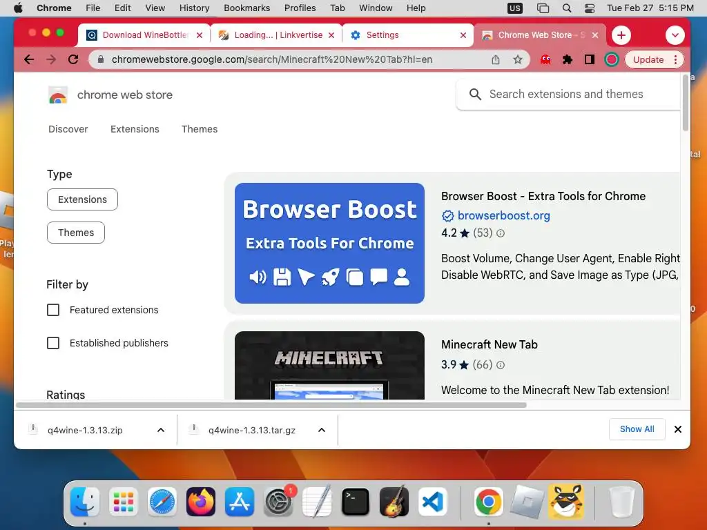Click the forward navigation arrow
Screen dimensions: 707x530
(x=51, y=59)
